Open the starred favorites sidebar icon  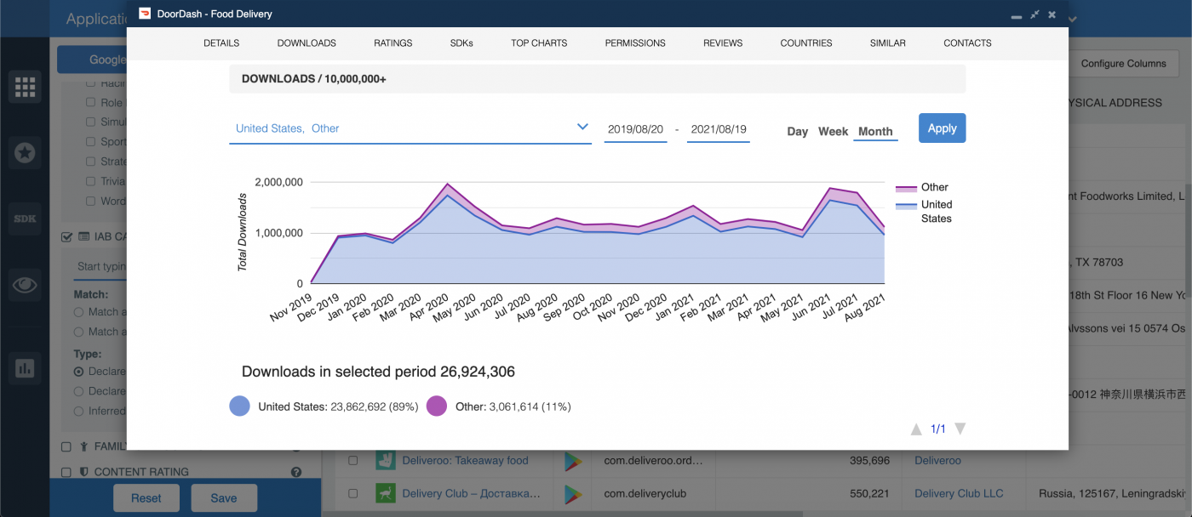pos(25,153)
